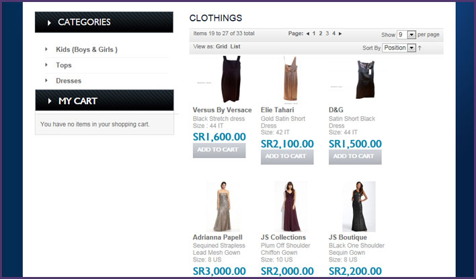Expand Kids (Boys & Girls) category arrow
The height and width of the screenshot is (279, 476).
click(46, 49)
